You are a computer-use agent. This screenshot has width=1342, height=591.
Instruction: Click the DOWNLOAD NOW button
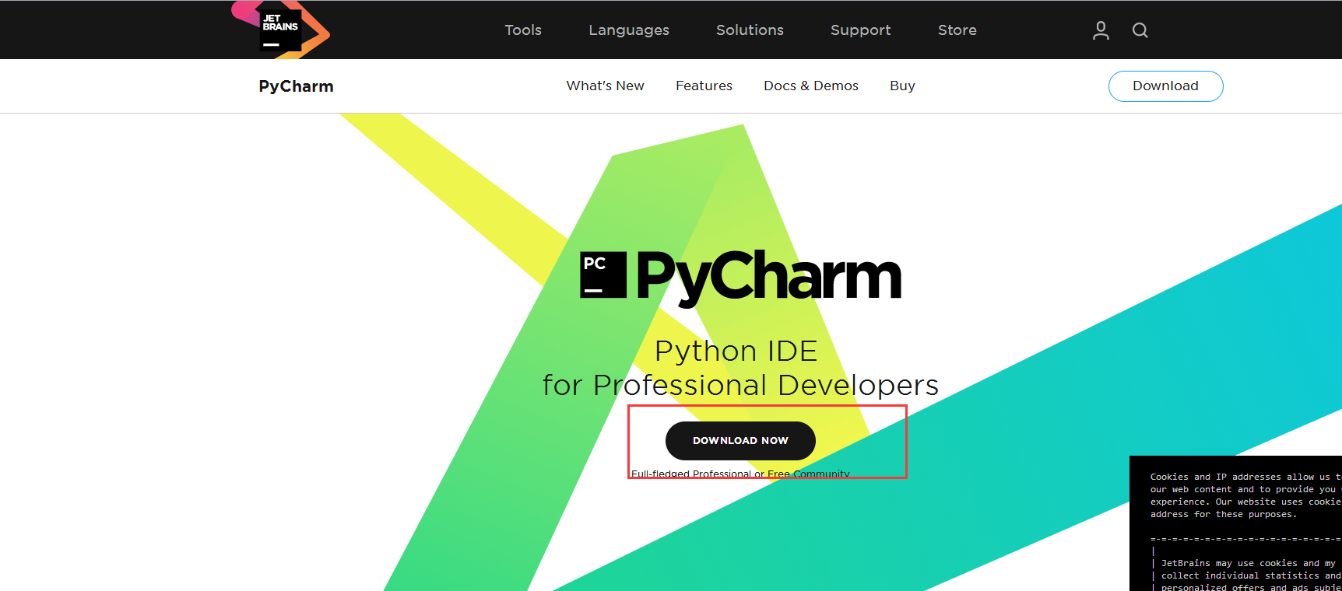pyautogui.click(x=740, y=441)
